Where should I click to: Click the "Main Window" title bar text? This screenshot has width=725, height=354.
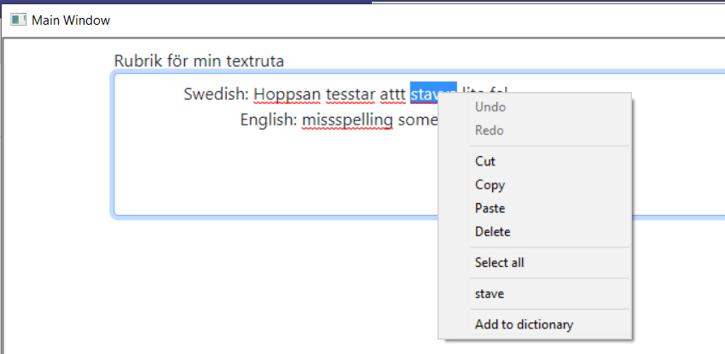[x=71, y=20]
